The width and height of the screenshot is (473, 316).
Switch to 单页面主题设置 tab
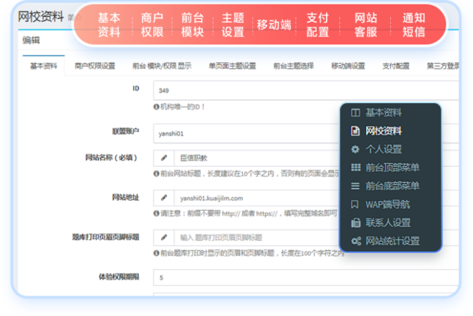point(232,66)
